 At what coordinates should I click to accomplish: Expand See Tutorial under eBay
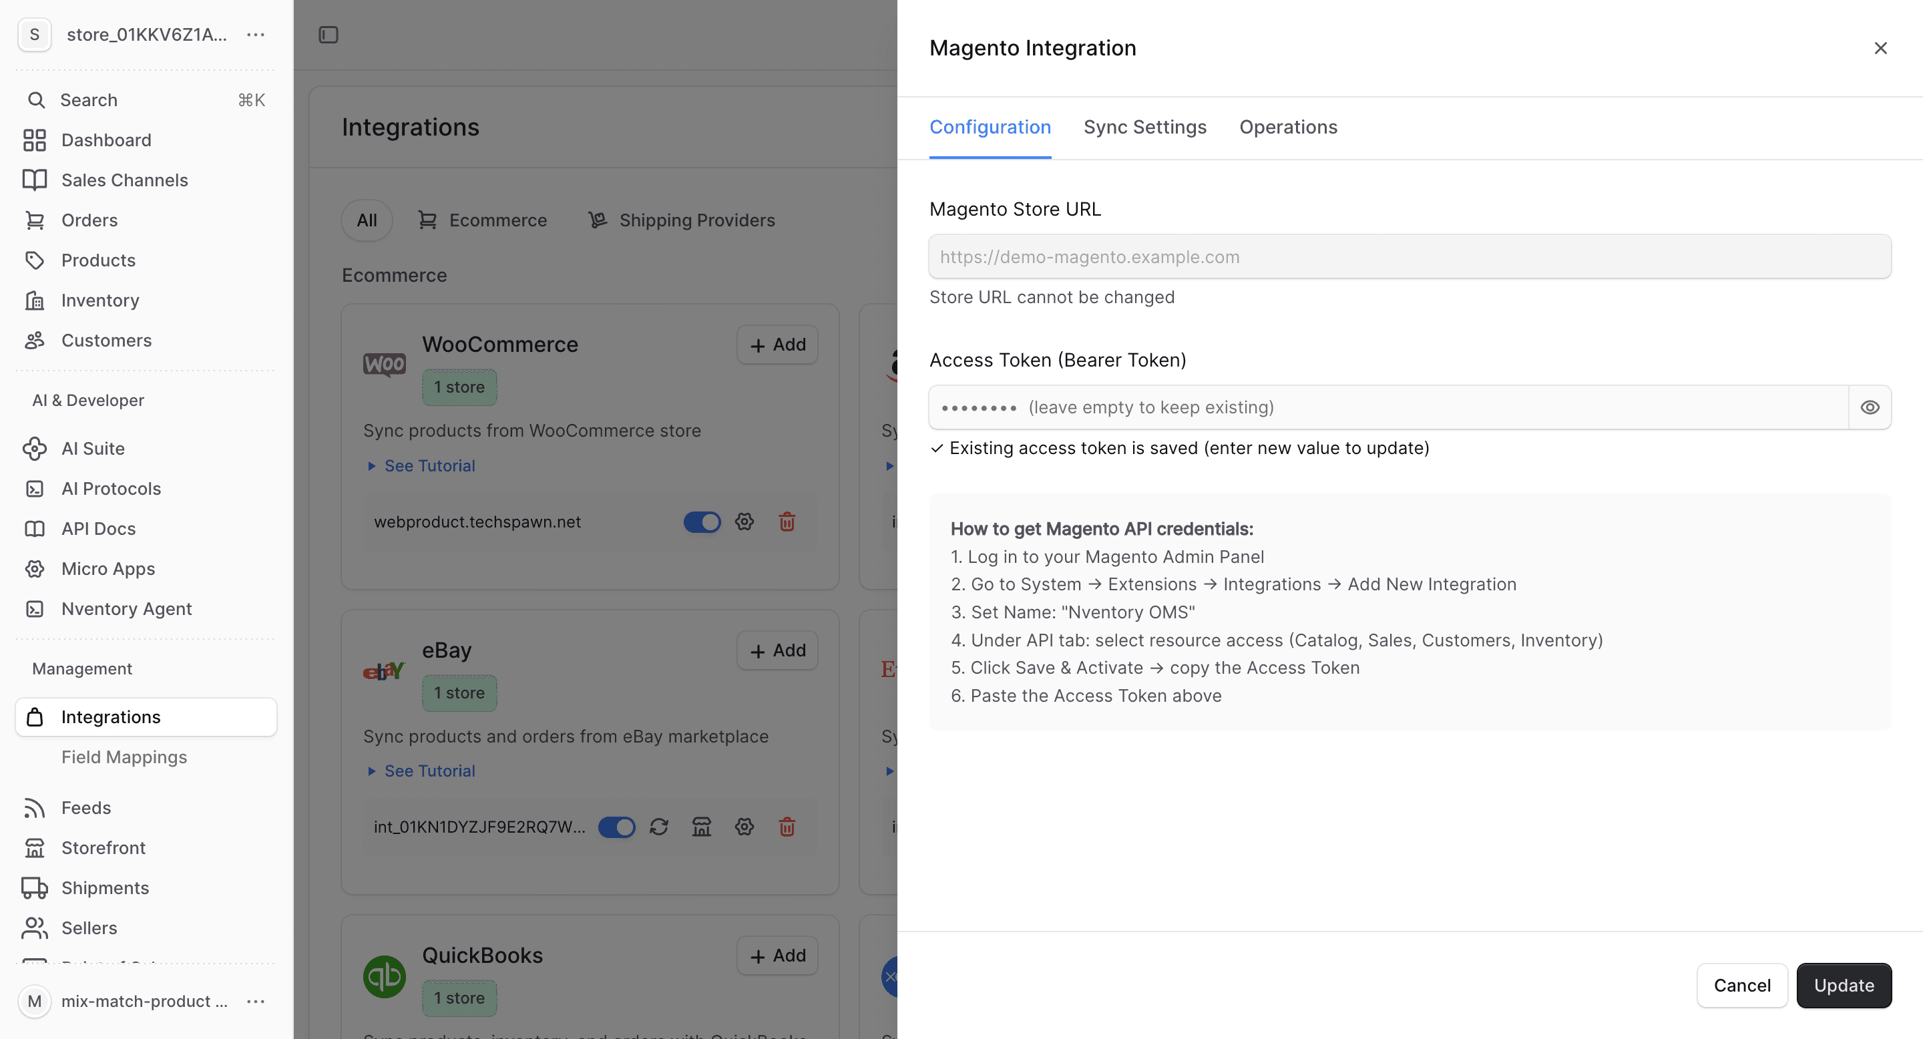point(422,771)
